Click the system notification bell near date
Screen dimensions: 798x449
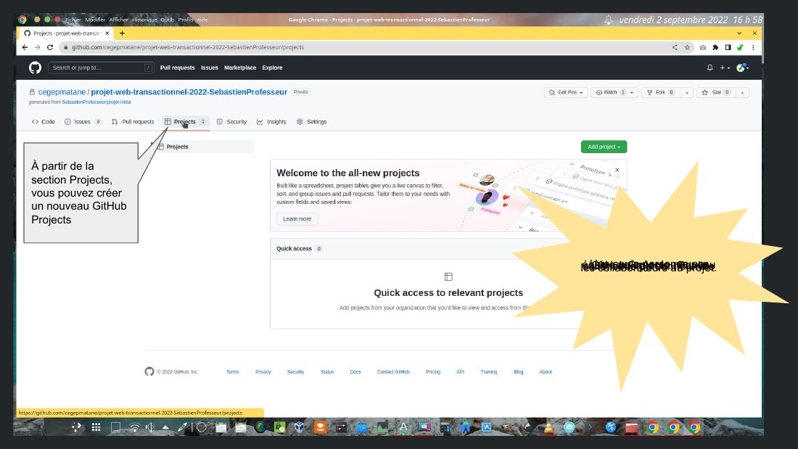click(x=608, y=20)
